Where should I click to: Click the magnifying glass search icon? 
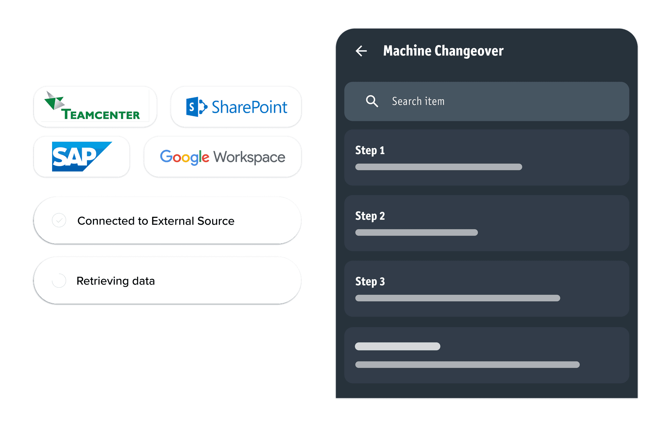coord(371,101)
